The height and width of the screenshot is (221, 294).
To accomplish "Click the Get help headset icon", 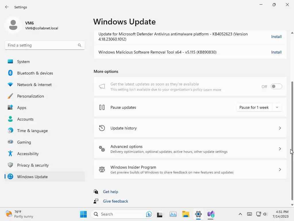I will coord(96,191).
